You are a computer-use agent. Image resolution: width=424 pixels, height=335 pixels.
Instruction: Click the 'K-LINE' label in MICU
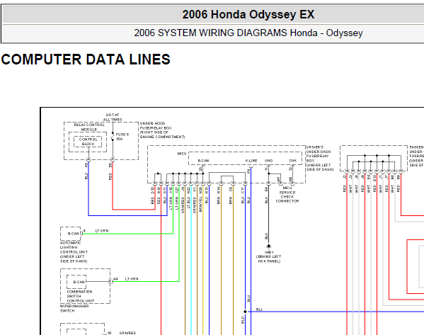click(x=251, y=161)
